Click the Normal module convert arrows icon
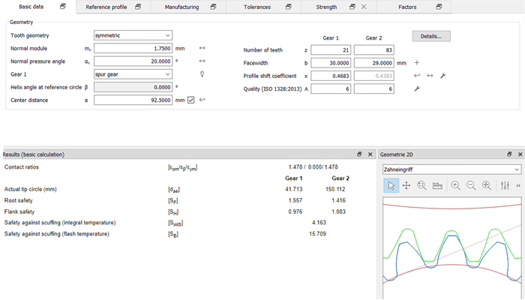 coord(202,48)
